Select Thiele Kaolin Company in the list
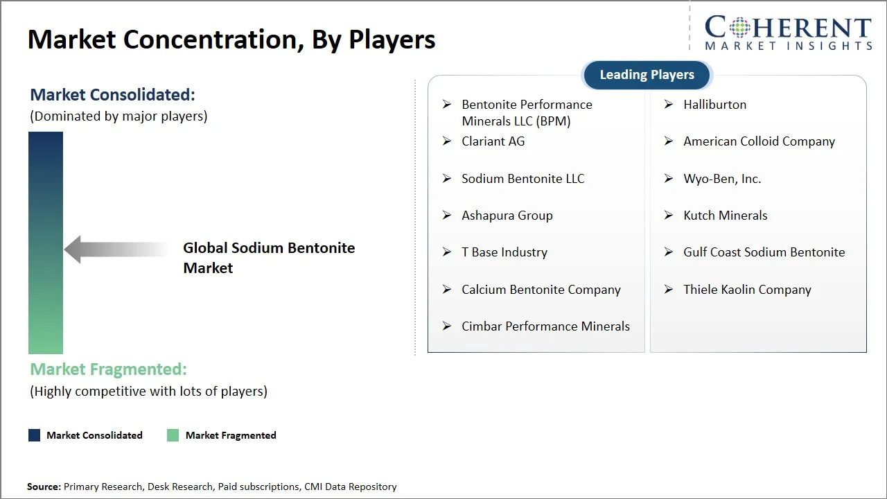This screenshot has width=887, height=499. pyautogui.click(x=747, y=290)
